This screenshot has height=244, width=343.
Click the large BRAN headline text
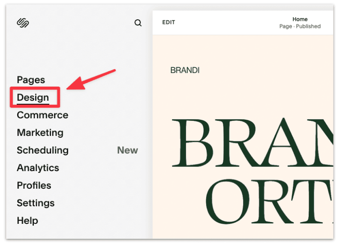point(253,143)
